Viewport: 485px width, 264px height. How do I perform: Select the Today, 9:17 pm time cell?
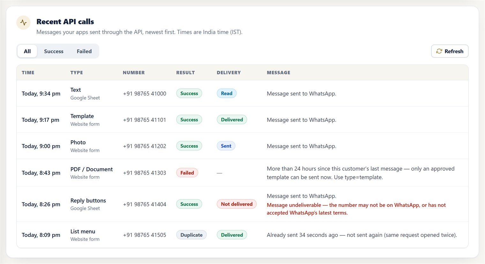pos(41,120)
